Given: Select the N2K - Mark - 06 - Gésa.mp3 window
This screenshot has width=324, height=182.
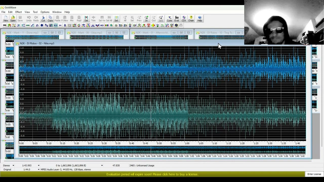Looking at the screenshot, I should click(87, 33).
